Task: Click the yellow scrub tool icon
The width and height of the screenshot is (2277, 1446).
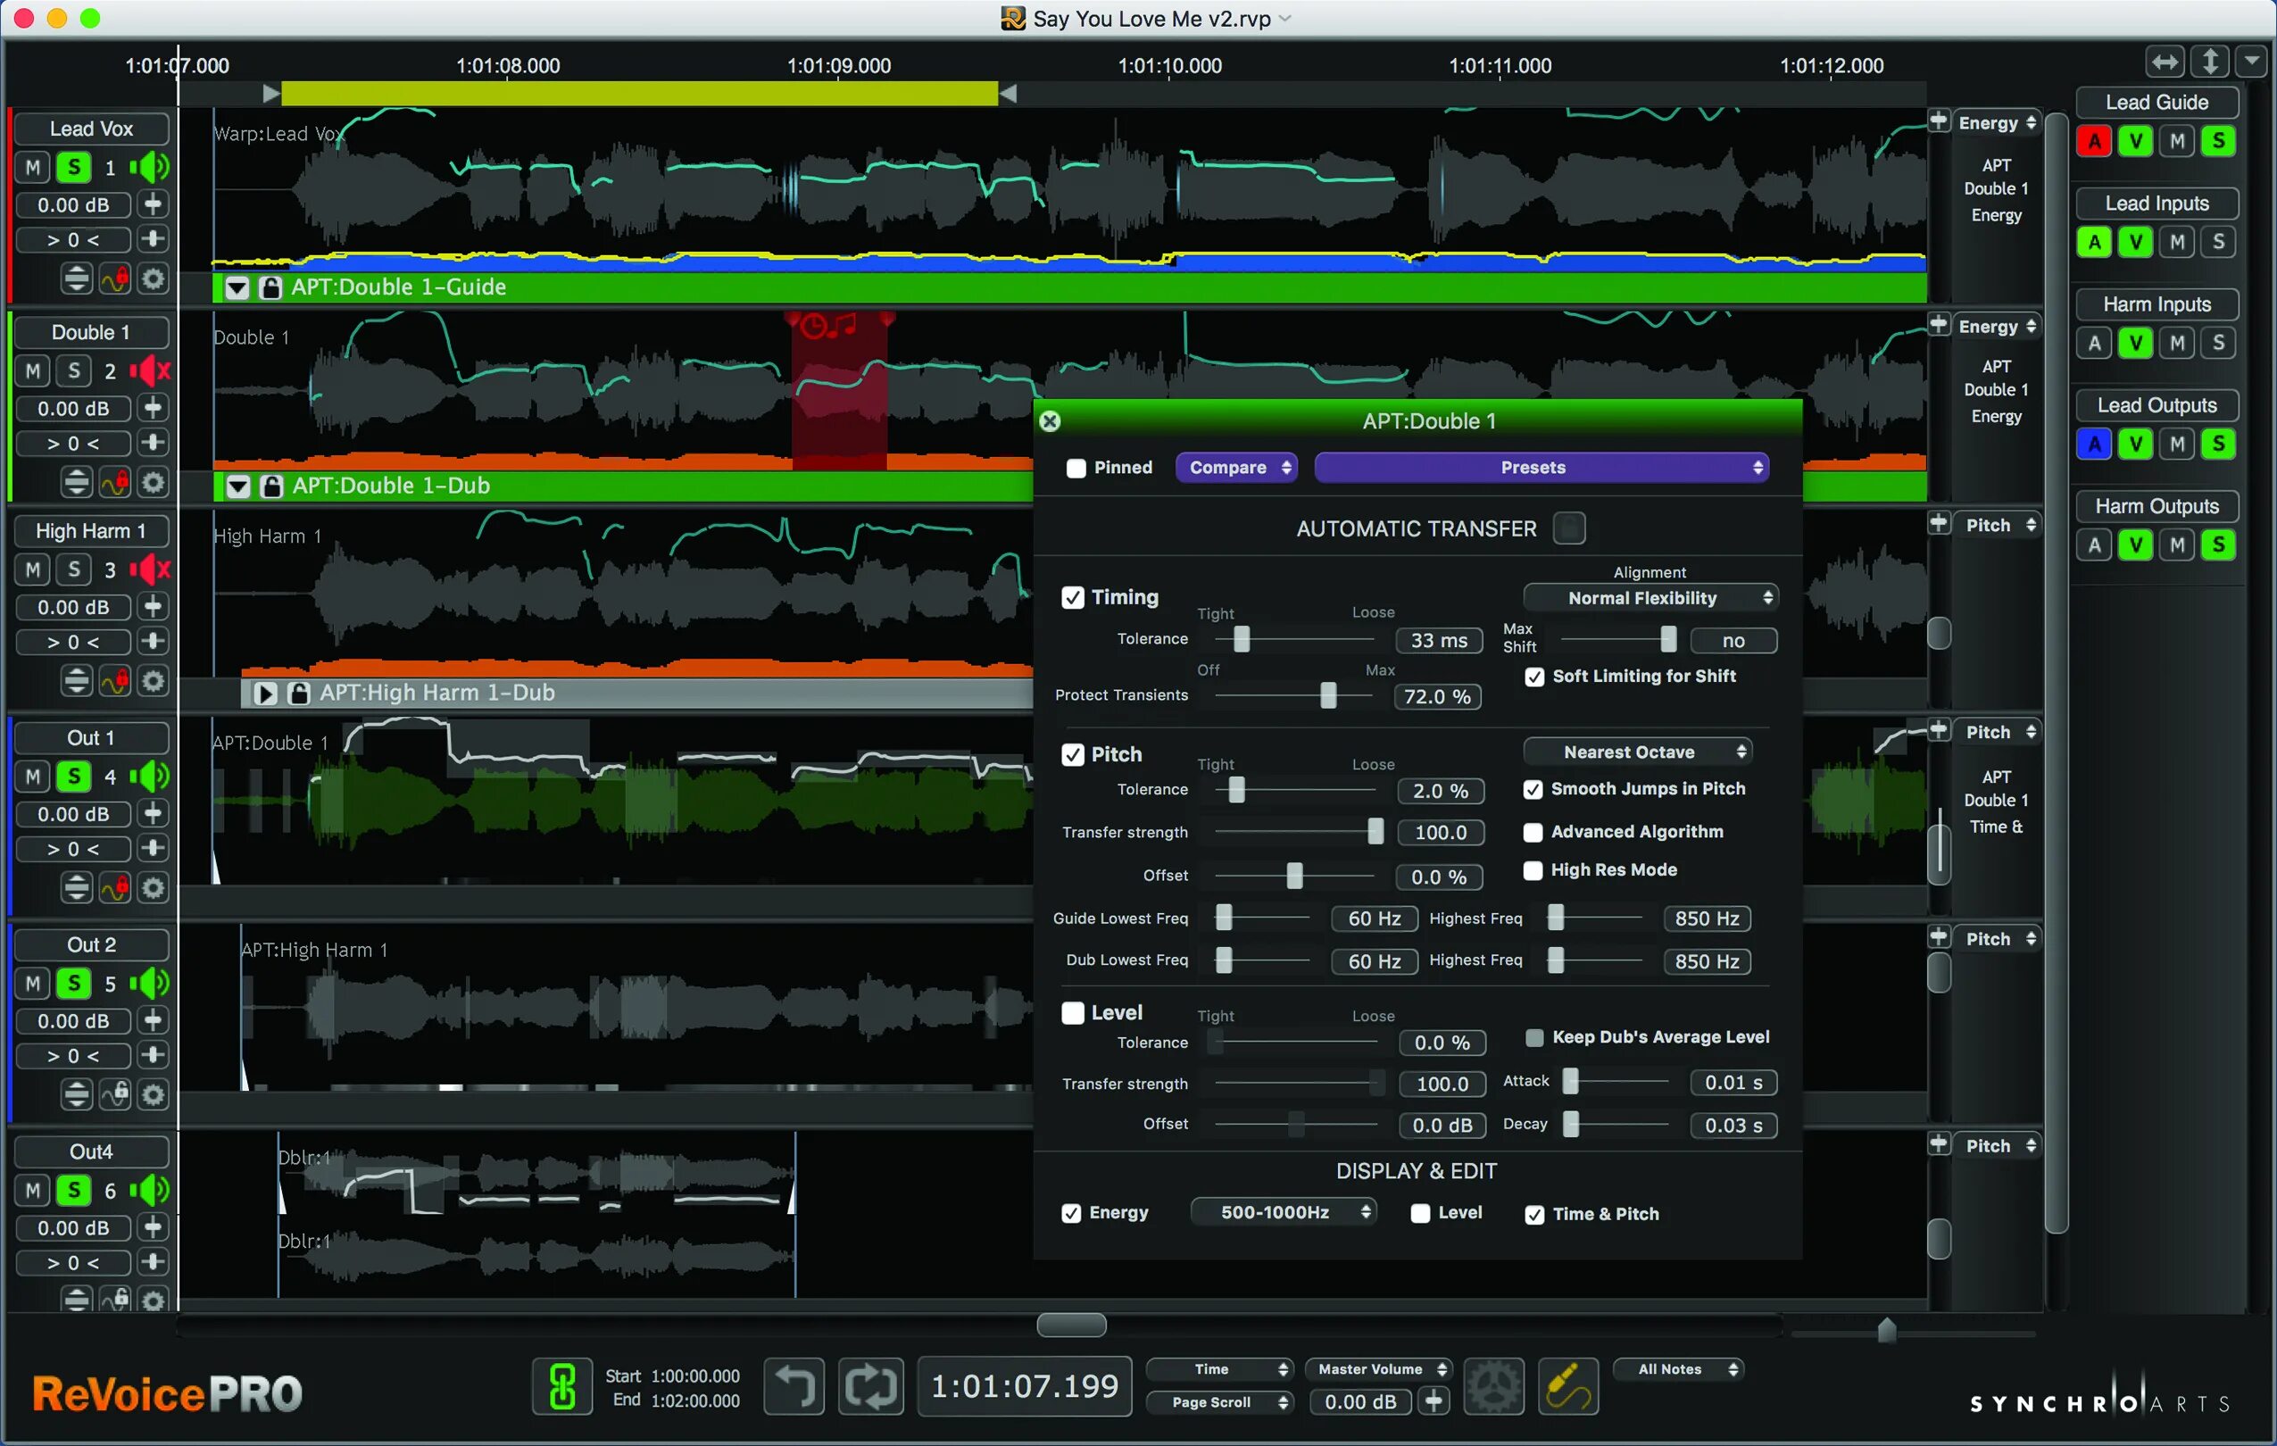Action: click(1566, 1386)
